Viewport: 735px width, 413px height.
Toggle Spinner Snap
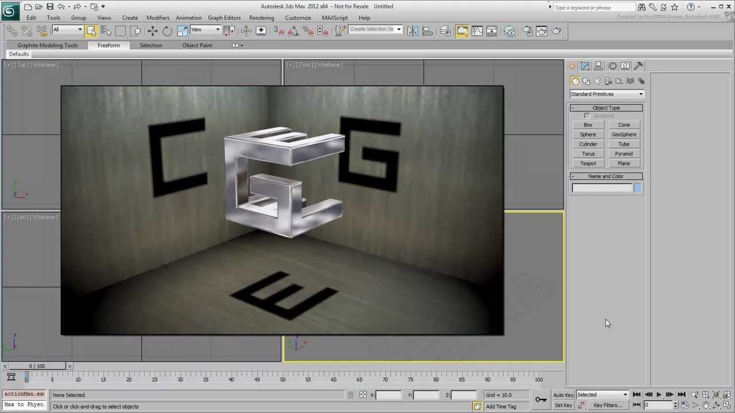point(323,31)
